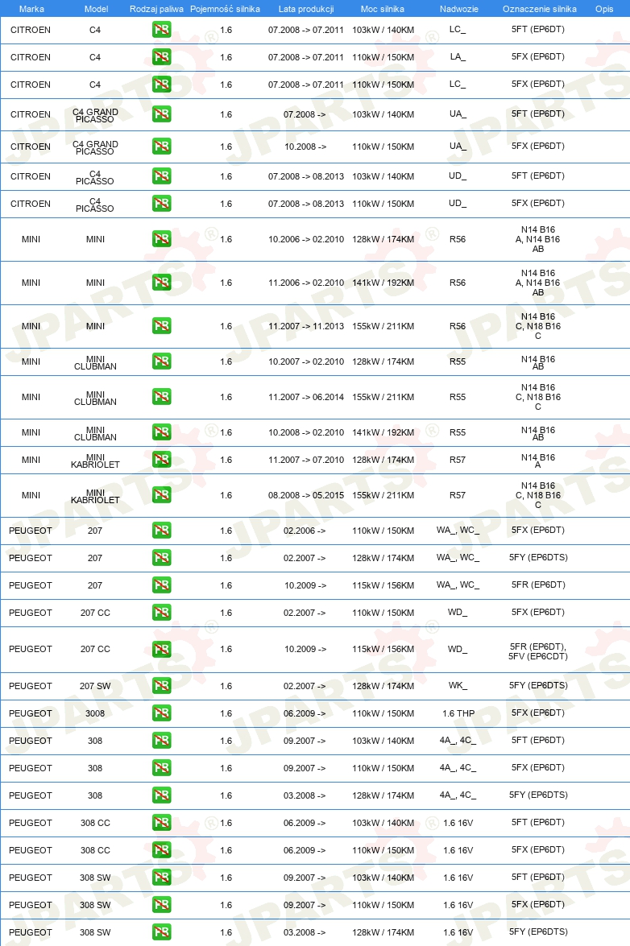
Task: Click the fuel icon in the Citroen C4 LA_ row
Action: pyautogui.click(x=162, y=57)
